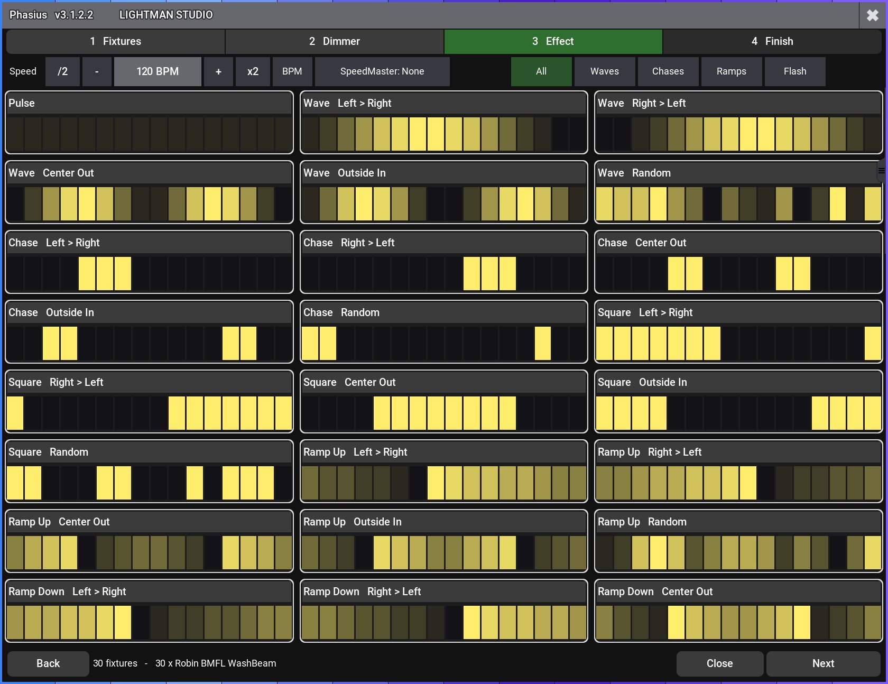This screenshot has height=684, width=888.
Task: Choose the Ramp Down Center Out effect
Action: (x=738, y=611)
